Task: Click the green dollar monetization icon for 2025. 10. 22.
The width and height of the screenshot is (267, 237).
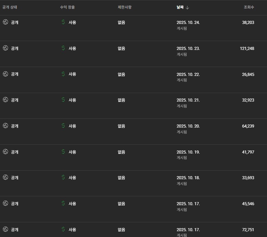Action: [63, 74]
